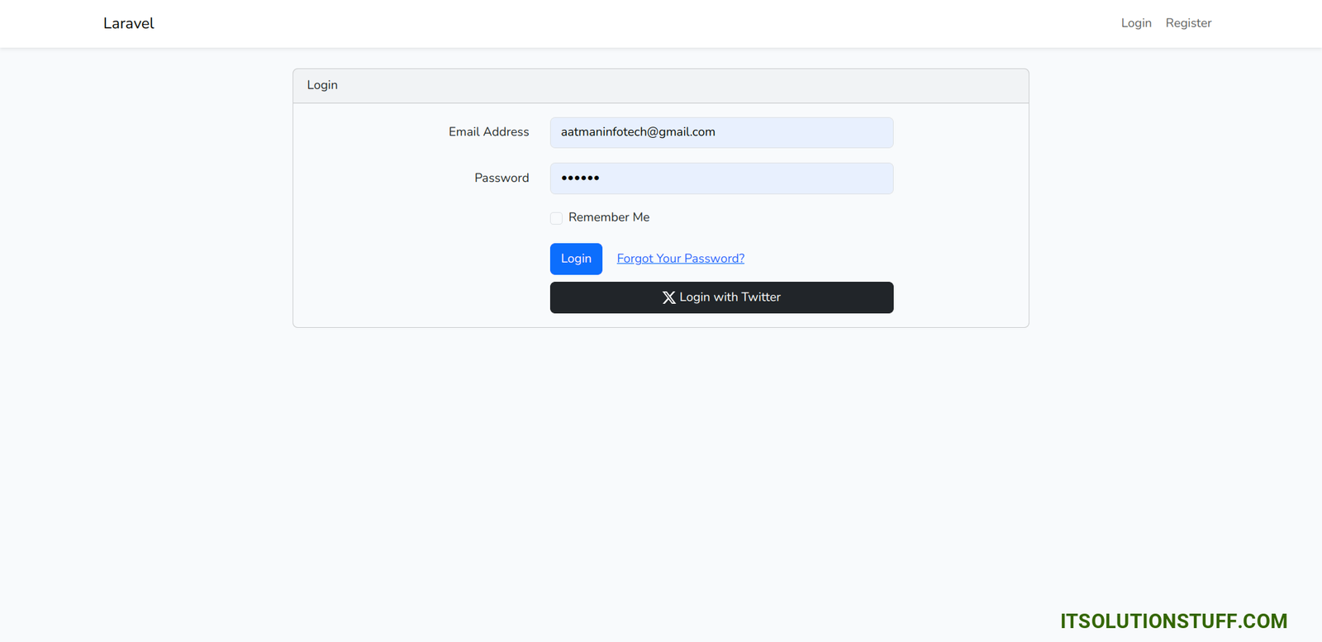Place cursor in the aatmaninfotech@gmail.com text

638,132
